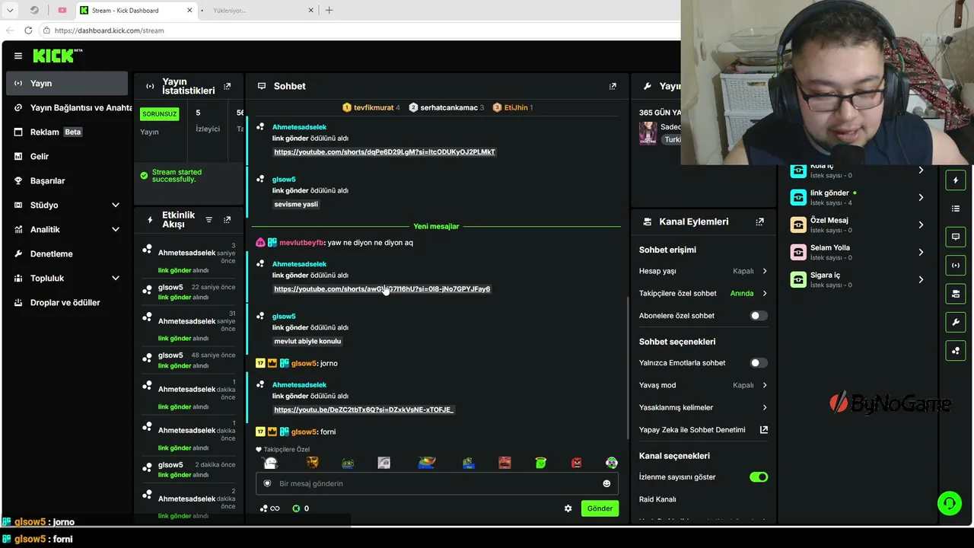This screenshot has width=974, height=548.
Task: Open Gelir in the sidebar
Action: (67, 157)
